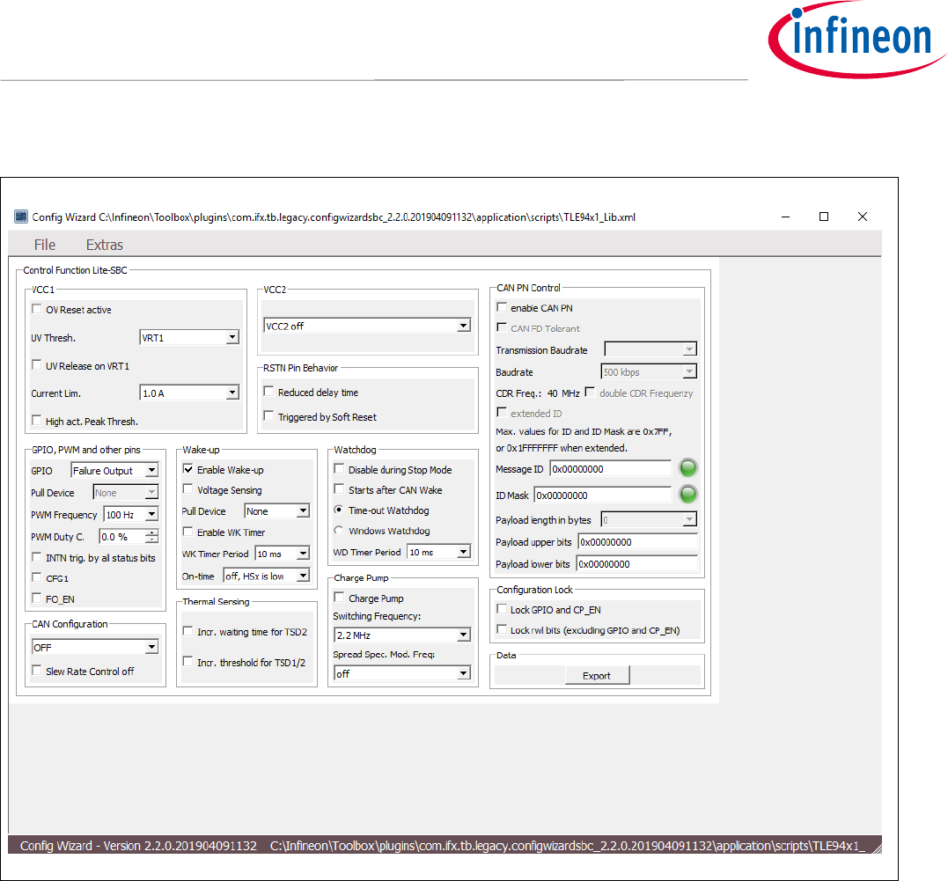Click Payload upper bits field
The width and height of the screenshot is (948, 881).
click(638, 542)
